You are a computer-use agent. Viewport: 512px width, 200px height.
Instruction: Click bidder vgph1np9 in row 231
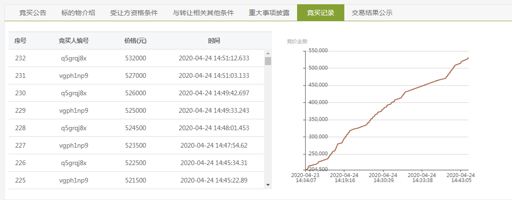74,75
